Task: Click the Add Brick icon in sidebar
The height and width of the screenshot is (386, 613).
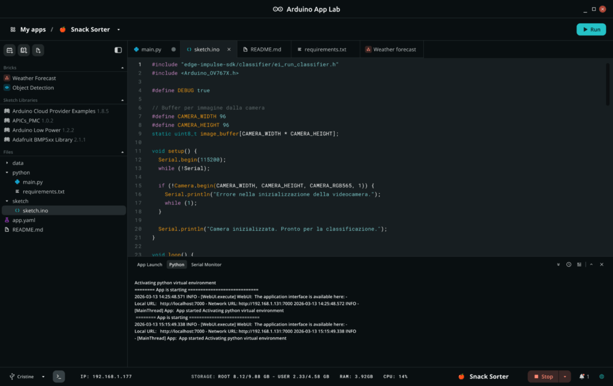Action: pos(10,50)
